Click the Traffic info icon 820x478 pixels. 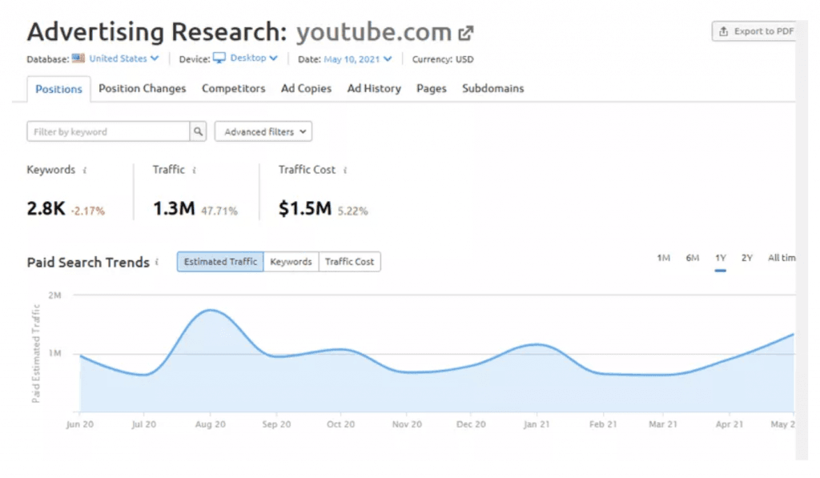click(x=194, y=171)
